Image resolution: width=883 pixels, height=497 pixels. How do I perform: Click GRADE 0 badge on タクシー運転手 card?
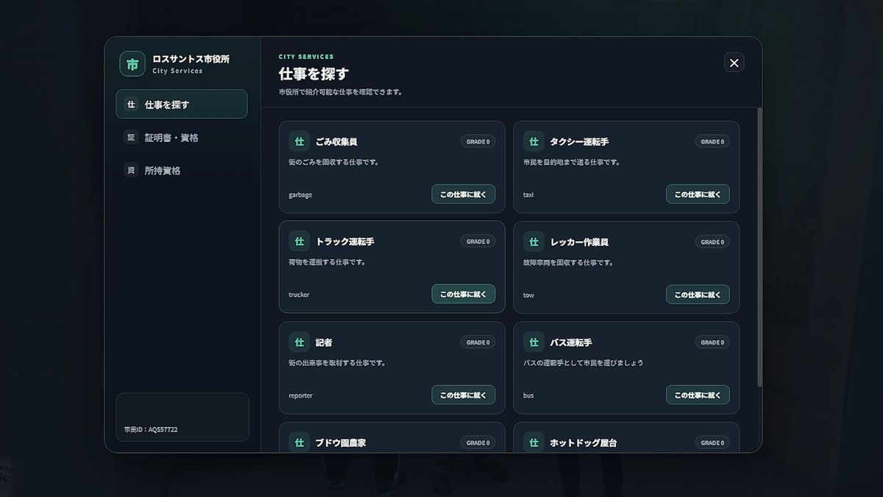point(712,141)
